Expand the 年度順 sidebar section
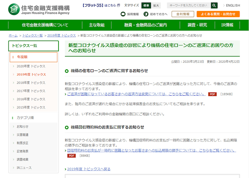This screenshot has width=249, height=178. coord(34,57)
